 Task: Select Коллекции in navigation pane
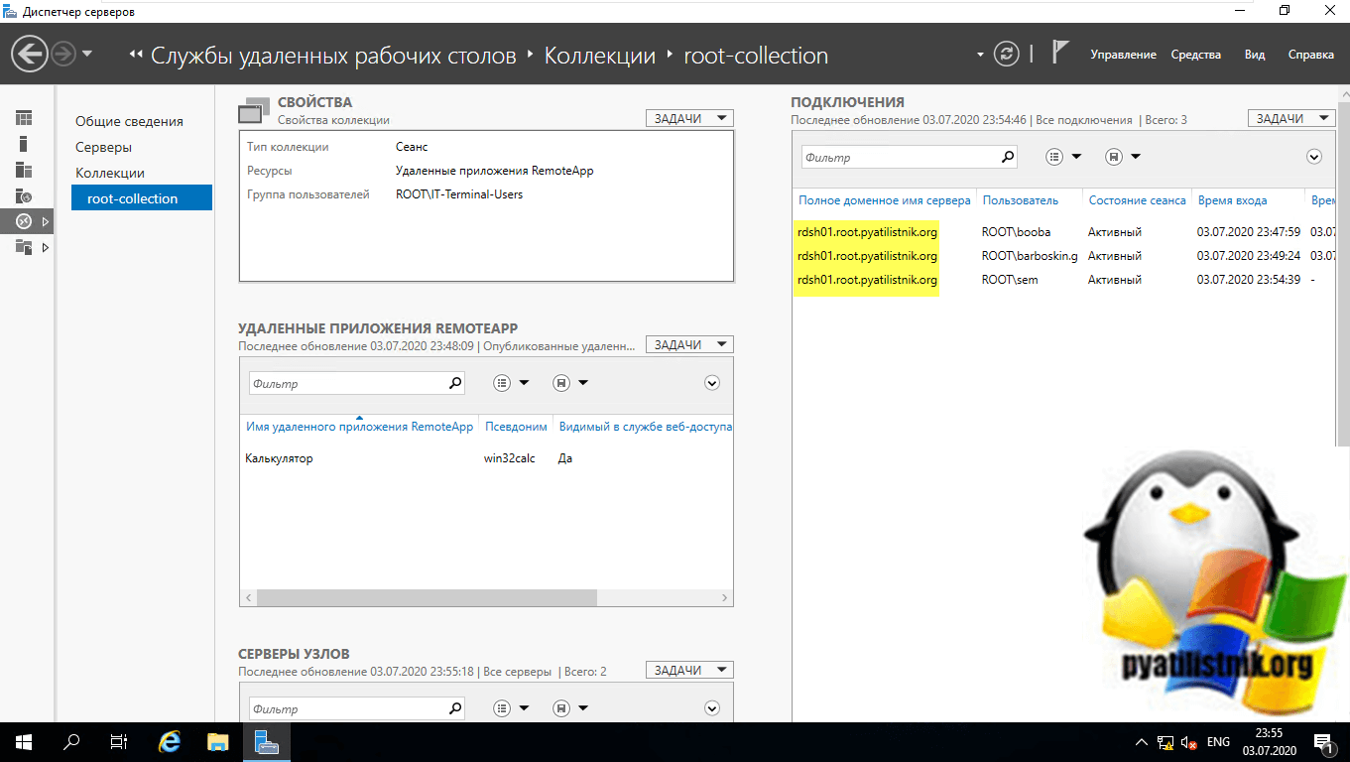[x=110, y=173]
